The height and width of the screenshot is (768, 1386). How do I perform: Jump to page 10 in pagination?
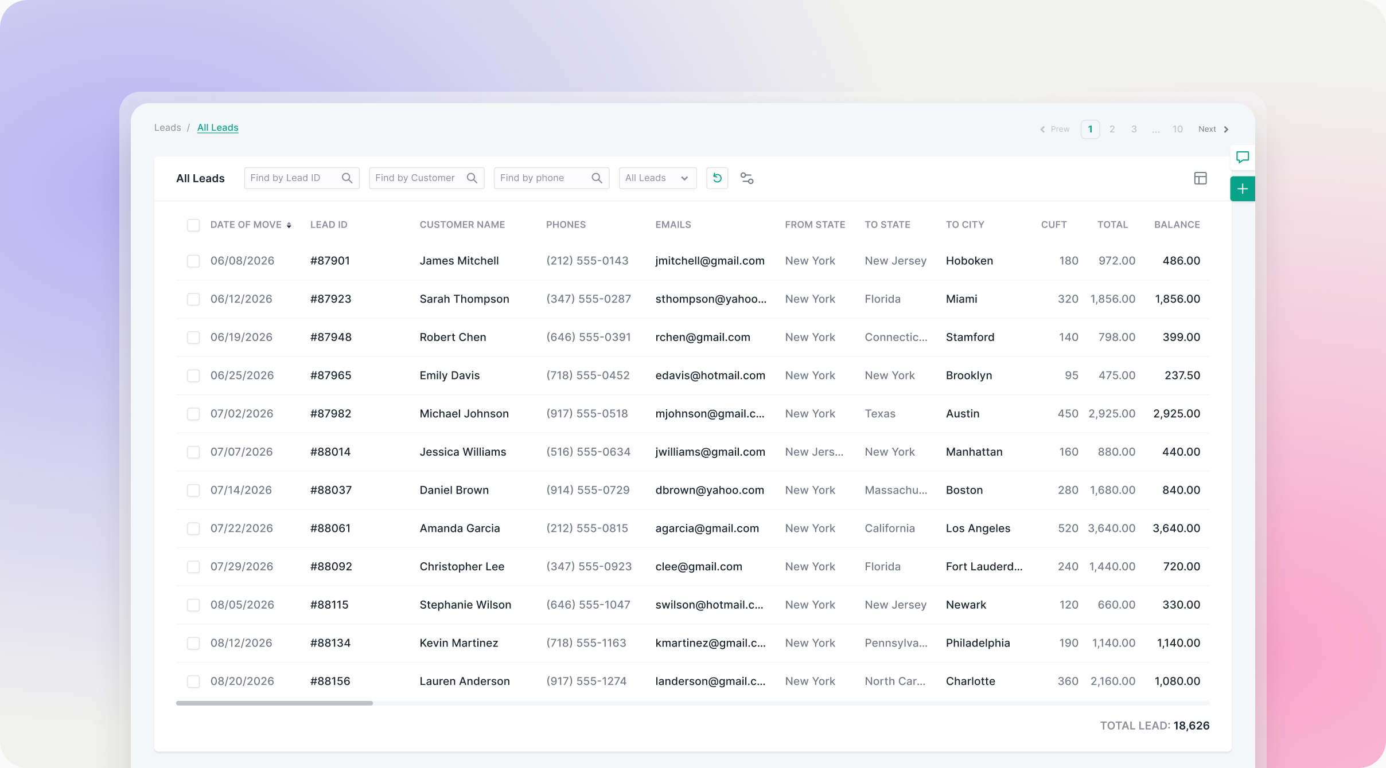[x=1177, y=130]
